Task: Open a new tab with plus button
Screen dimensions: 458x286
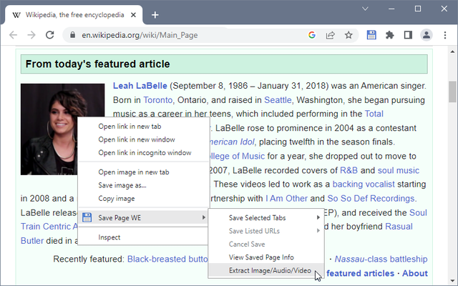Action: pos(155,15)
